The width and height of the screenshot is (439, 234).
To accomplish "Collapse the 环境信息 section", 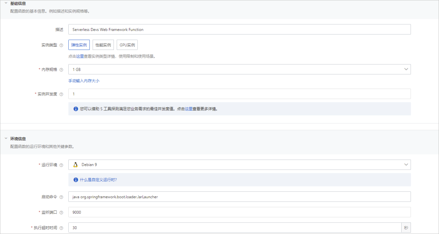I will tap(6, 139).
